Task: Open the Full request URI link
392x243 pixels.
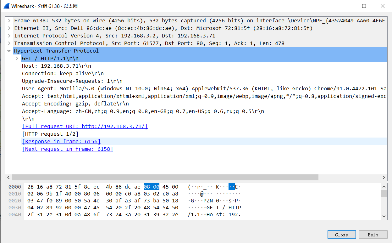Action: [x=85, y=126]
